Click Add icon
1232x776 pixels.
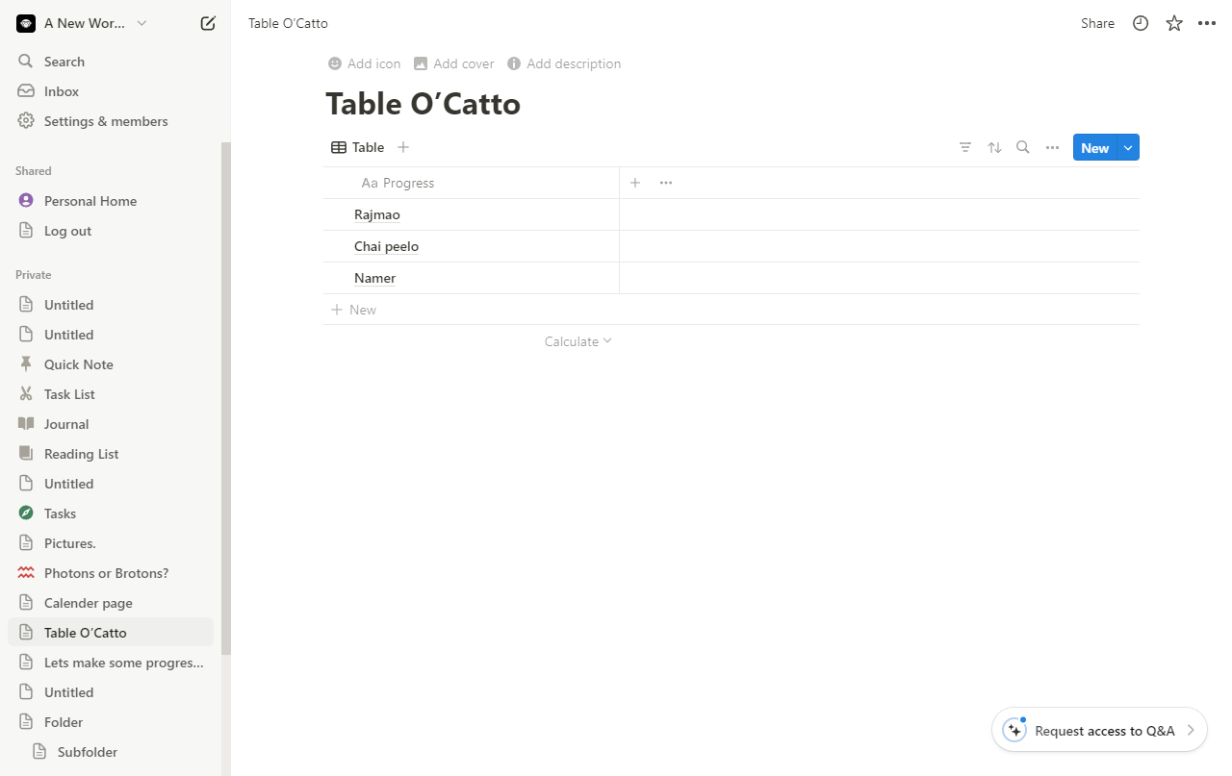pos(364,63)
